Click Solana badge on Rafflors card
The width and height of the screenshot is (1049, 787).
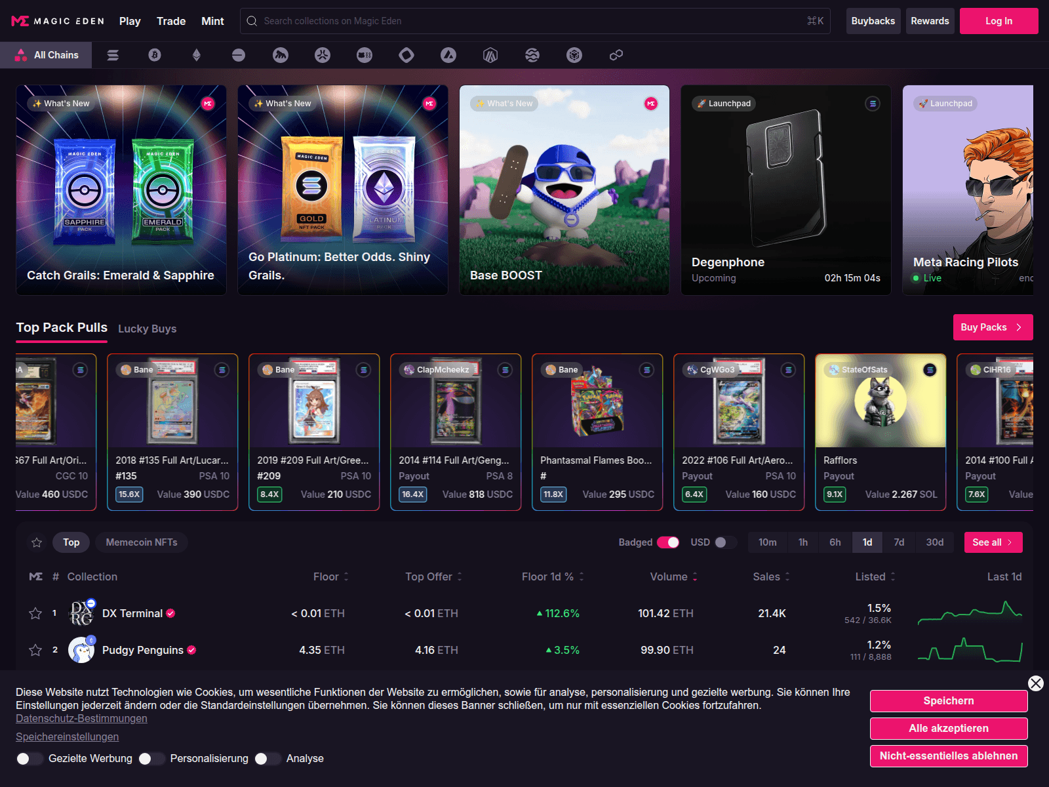(x=930, y=370)
